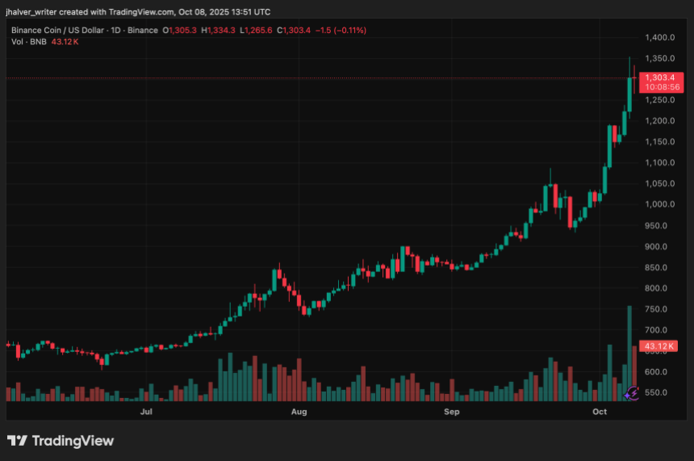694x461 pixels.
Task: Click the purple lightning icon near volume bars
Action: (x=632, y=393)
